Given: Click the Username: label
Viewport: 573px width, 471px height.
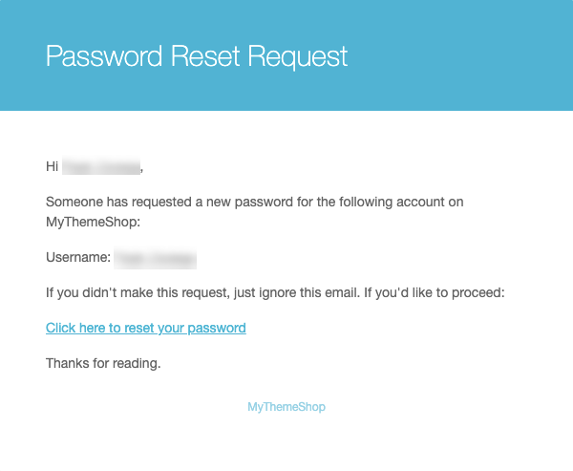Looking at the screenshot, I should click(x=78, y=257).
